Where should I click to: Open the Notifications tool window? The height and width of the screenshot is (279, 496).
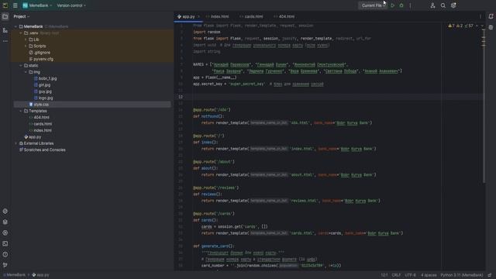(x=491, y=16)
